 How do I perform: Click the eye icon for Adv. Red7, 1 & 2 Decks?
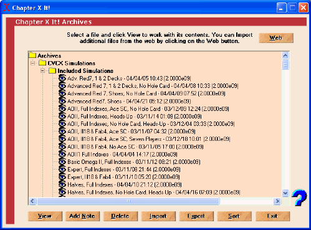coord(62,78)
